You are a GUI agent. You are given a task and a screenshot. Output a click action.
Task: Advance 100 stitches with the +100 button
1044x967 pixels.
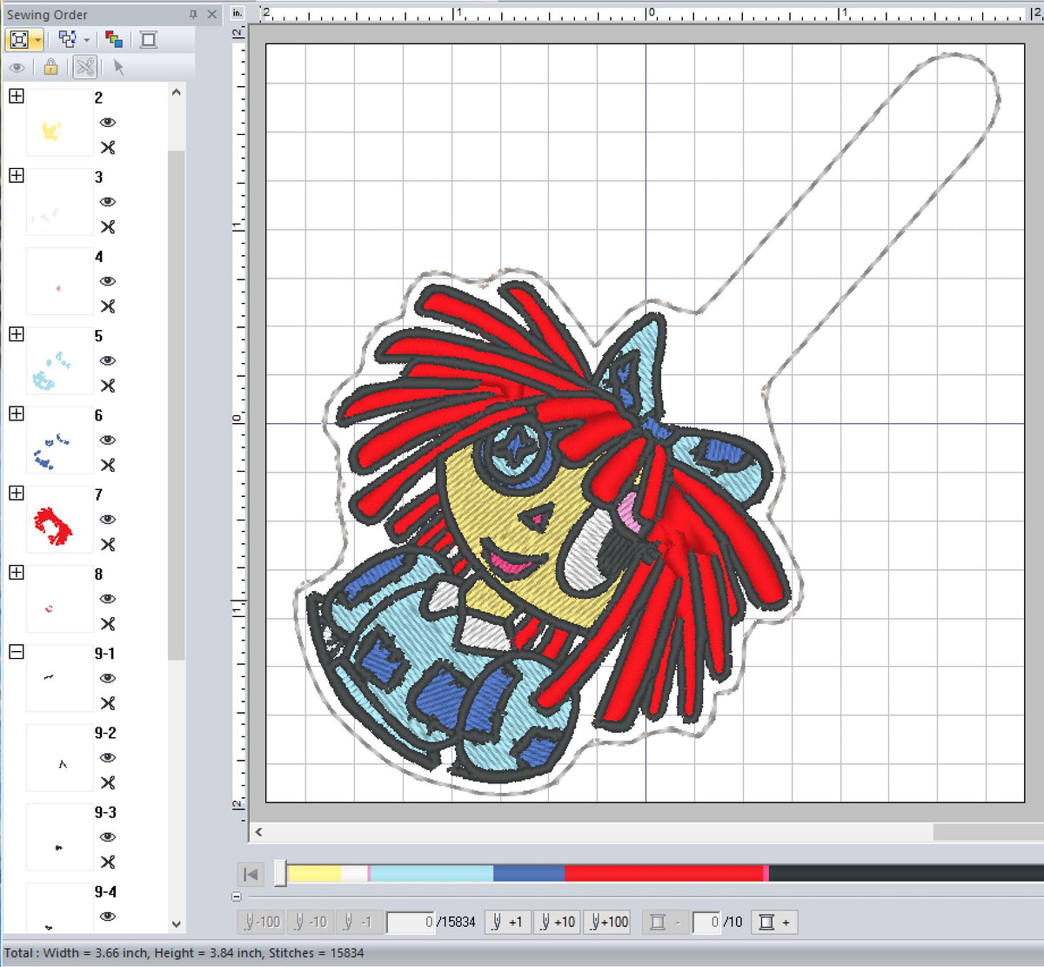[x=607, y=922]
